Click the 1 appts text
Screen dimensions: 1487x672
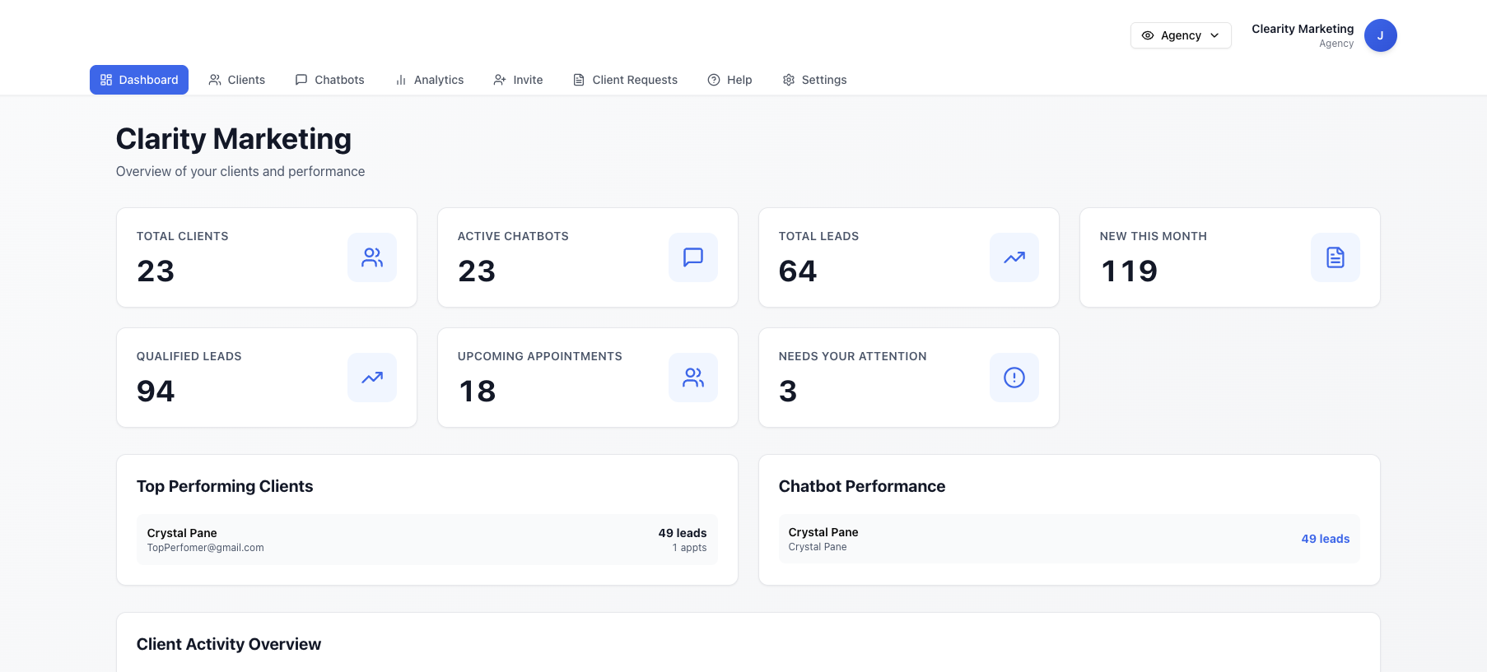click(689, 548)
